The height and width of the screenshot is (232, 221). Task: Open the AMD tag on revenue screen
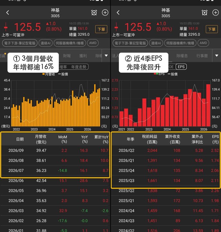pos(93,43)
